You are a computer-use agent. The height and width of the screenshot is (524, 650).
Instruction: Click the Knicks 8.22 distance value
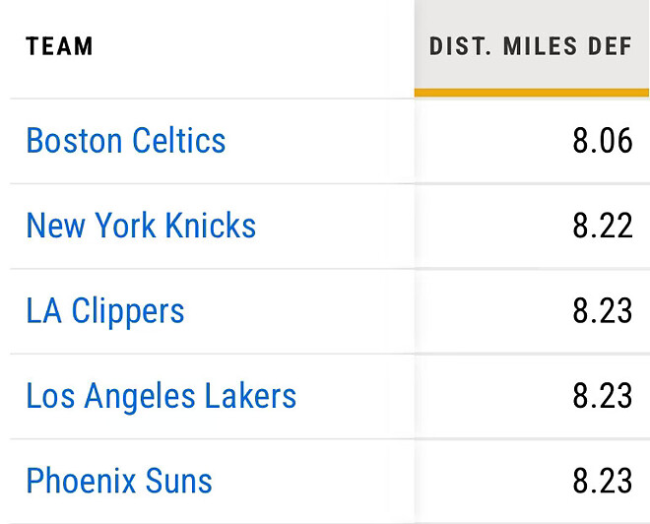pyautogui.click(x=602, y=226)
